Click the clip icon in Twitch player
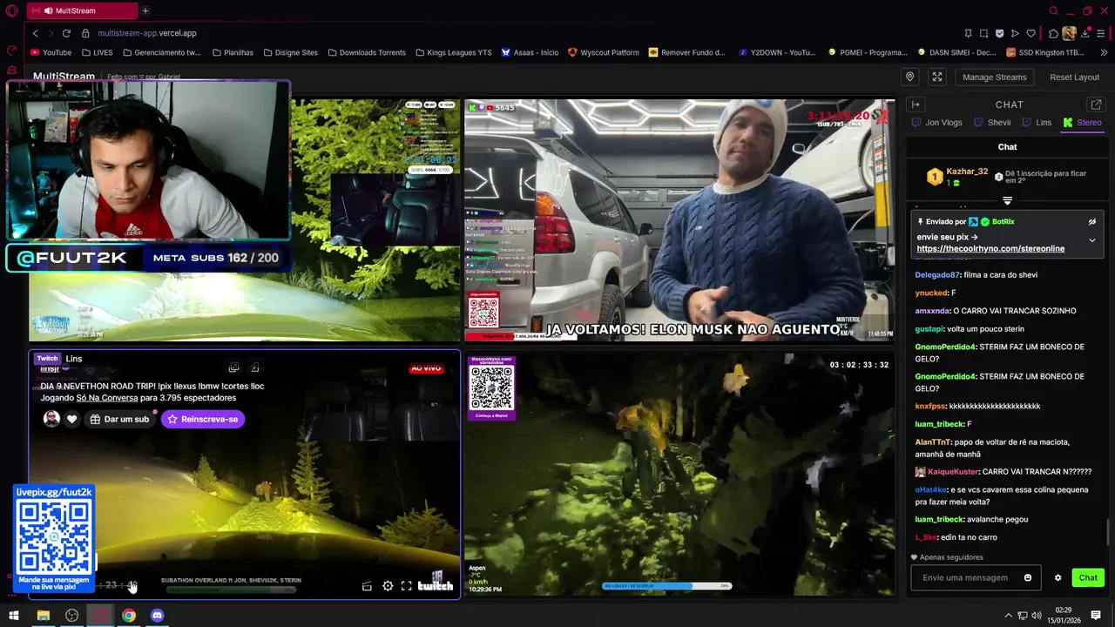The width and height of the screenshot is (1115, 627). pos(367,586)
